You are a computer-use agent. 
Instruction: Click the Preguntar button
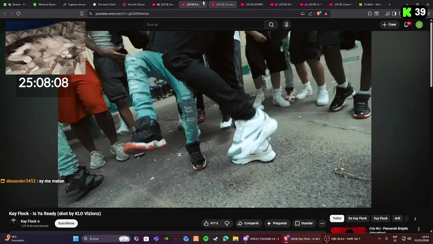point(277,223)
